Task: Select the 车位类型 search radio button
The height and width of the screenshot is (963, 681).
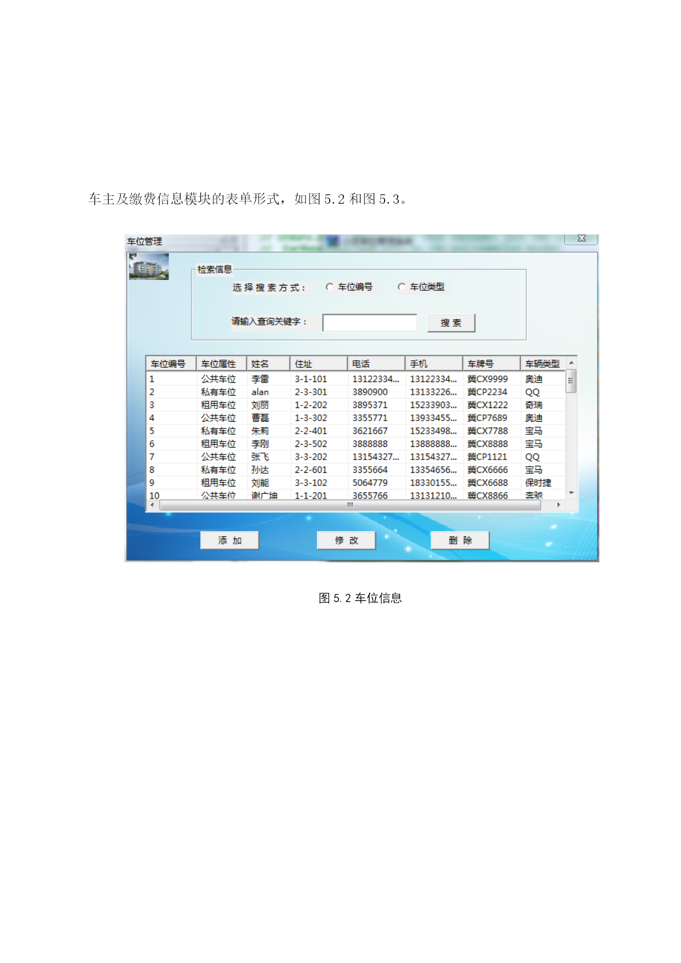Action: tap(401, 287)
